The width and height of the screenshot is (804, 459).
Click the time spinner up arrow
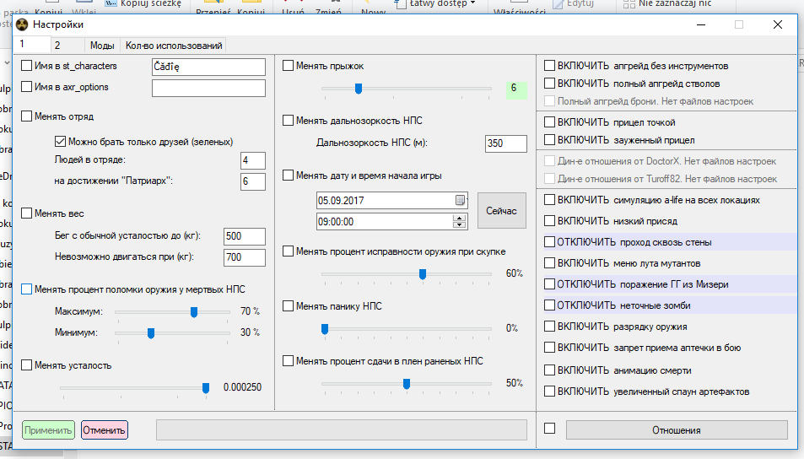click(460, 218)
